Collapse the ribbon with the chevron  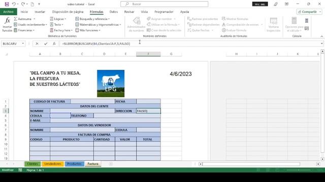click(321, 36)
